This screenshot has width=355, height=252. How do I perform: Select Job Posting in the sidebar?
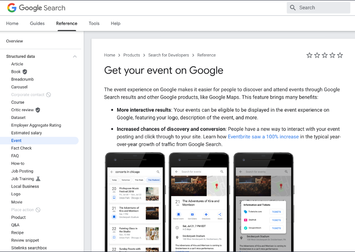(22, 171)
